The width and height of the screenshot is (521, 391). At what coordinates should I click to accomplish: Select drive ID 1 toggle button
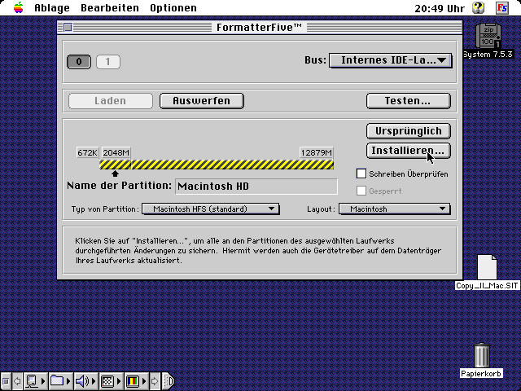[x=107, y=61]
